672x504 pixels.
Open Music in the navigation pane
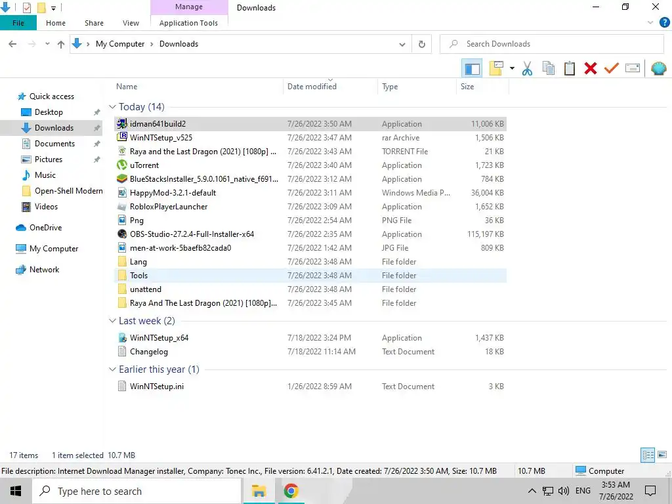pyautogui.click(x=45, y=175)
